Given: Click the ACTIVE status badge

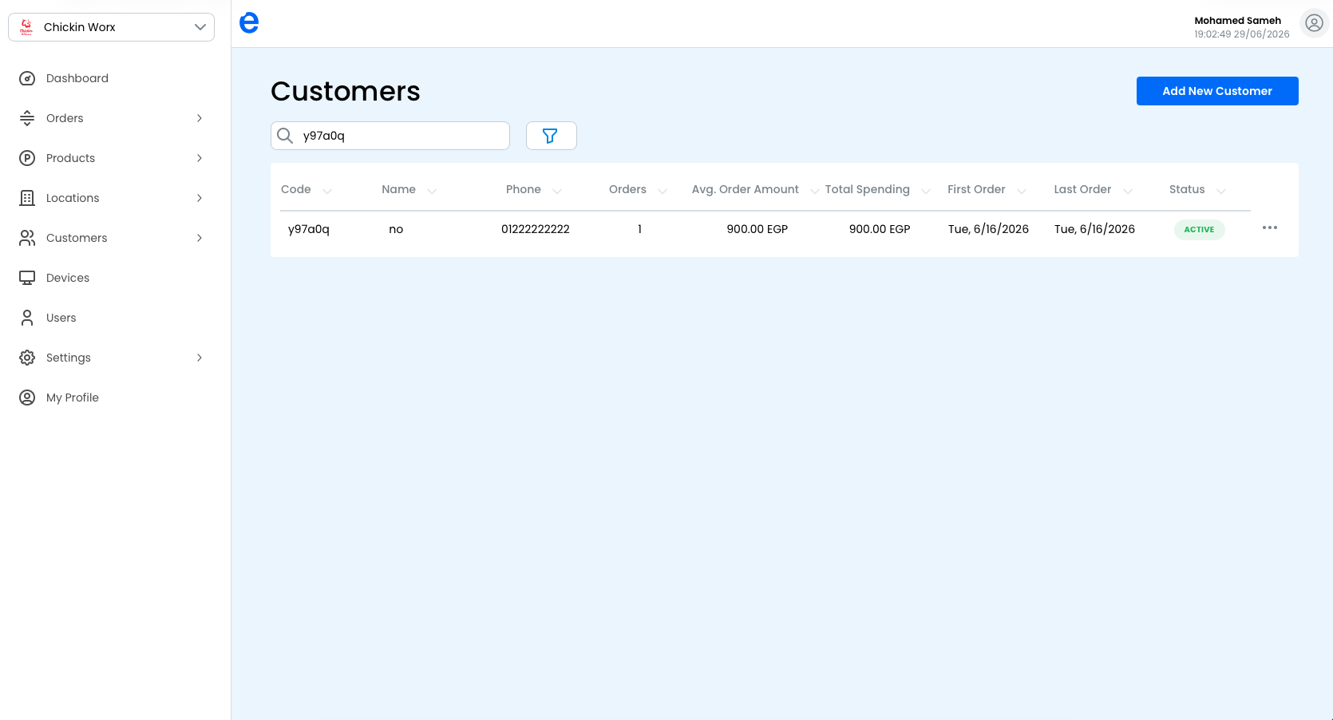Looking at the screenshot, I should pyautogui.click(x=1199, y=230).
